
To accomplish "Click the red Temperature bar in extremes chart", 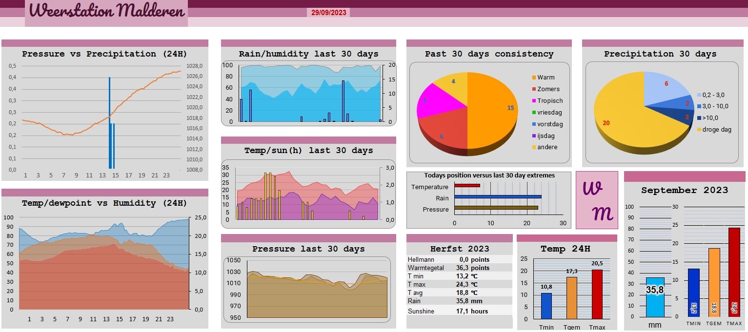I will click(x=467, y=185).
